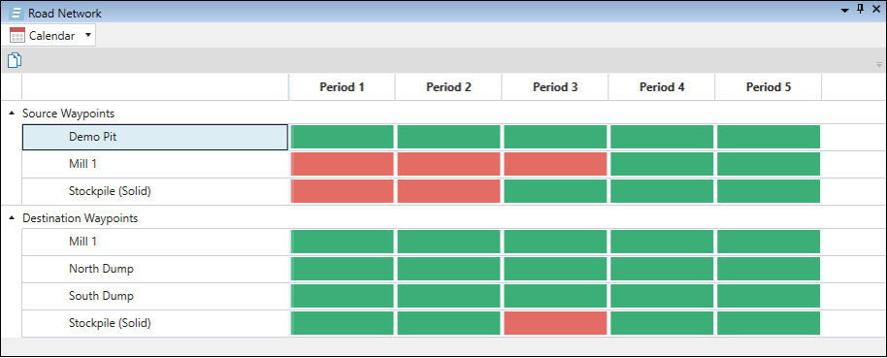
Task: Select the Period 2 column header
Action: (448, 87)
